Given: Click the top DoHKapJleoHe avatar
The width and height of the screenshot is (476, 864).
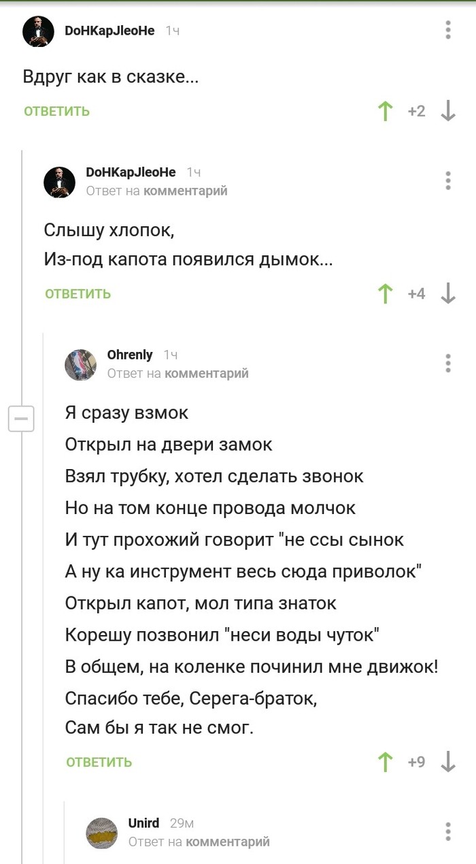Looking at the screenshot, I should pyautogui.click(x=39, y=31).
